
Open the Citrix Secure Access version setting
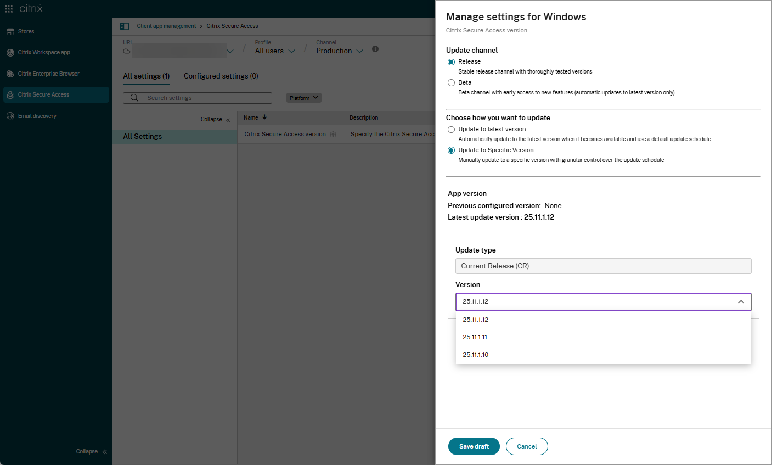[x=285, y=134]
